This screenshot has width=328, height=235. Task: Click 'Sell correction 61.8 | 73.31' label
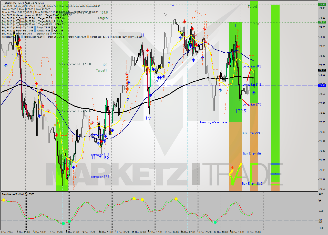(x=75, y=64)
